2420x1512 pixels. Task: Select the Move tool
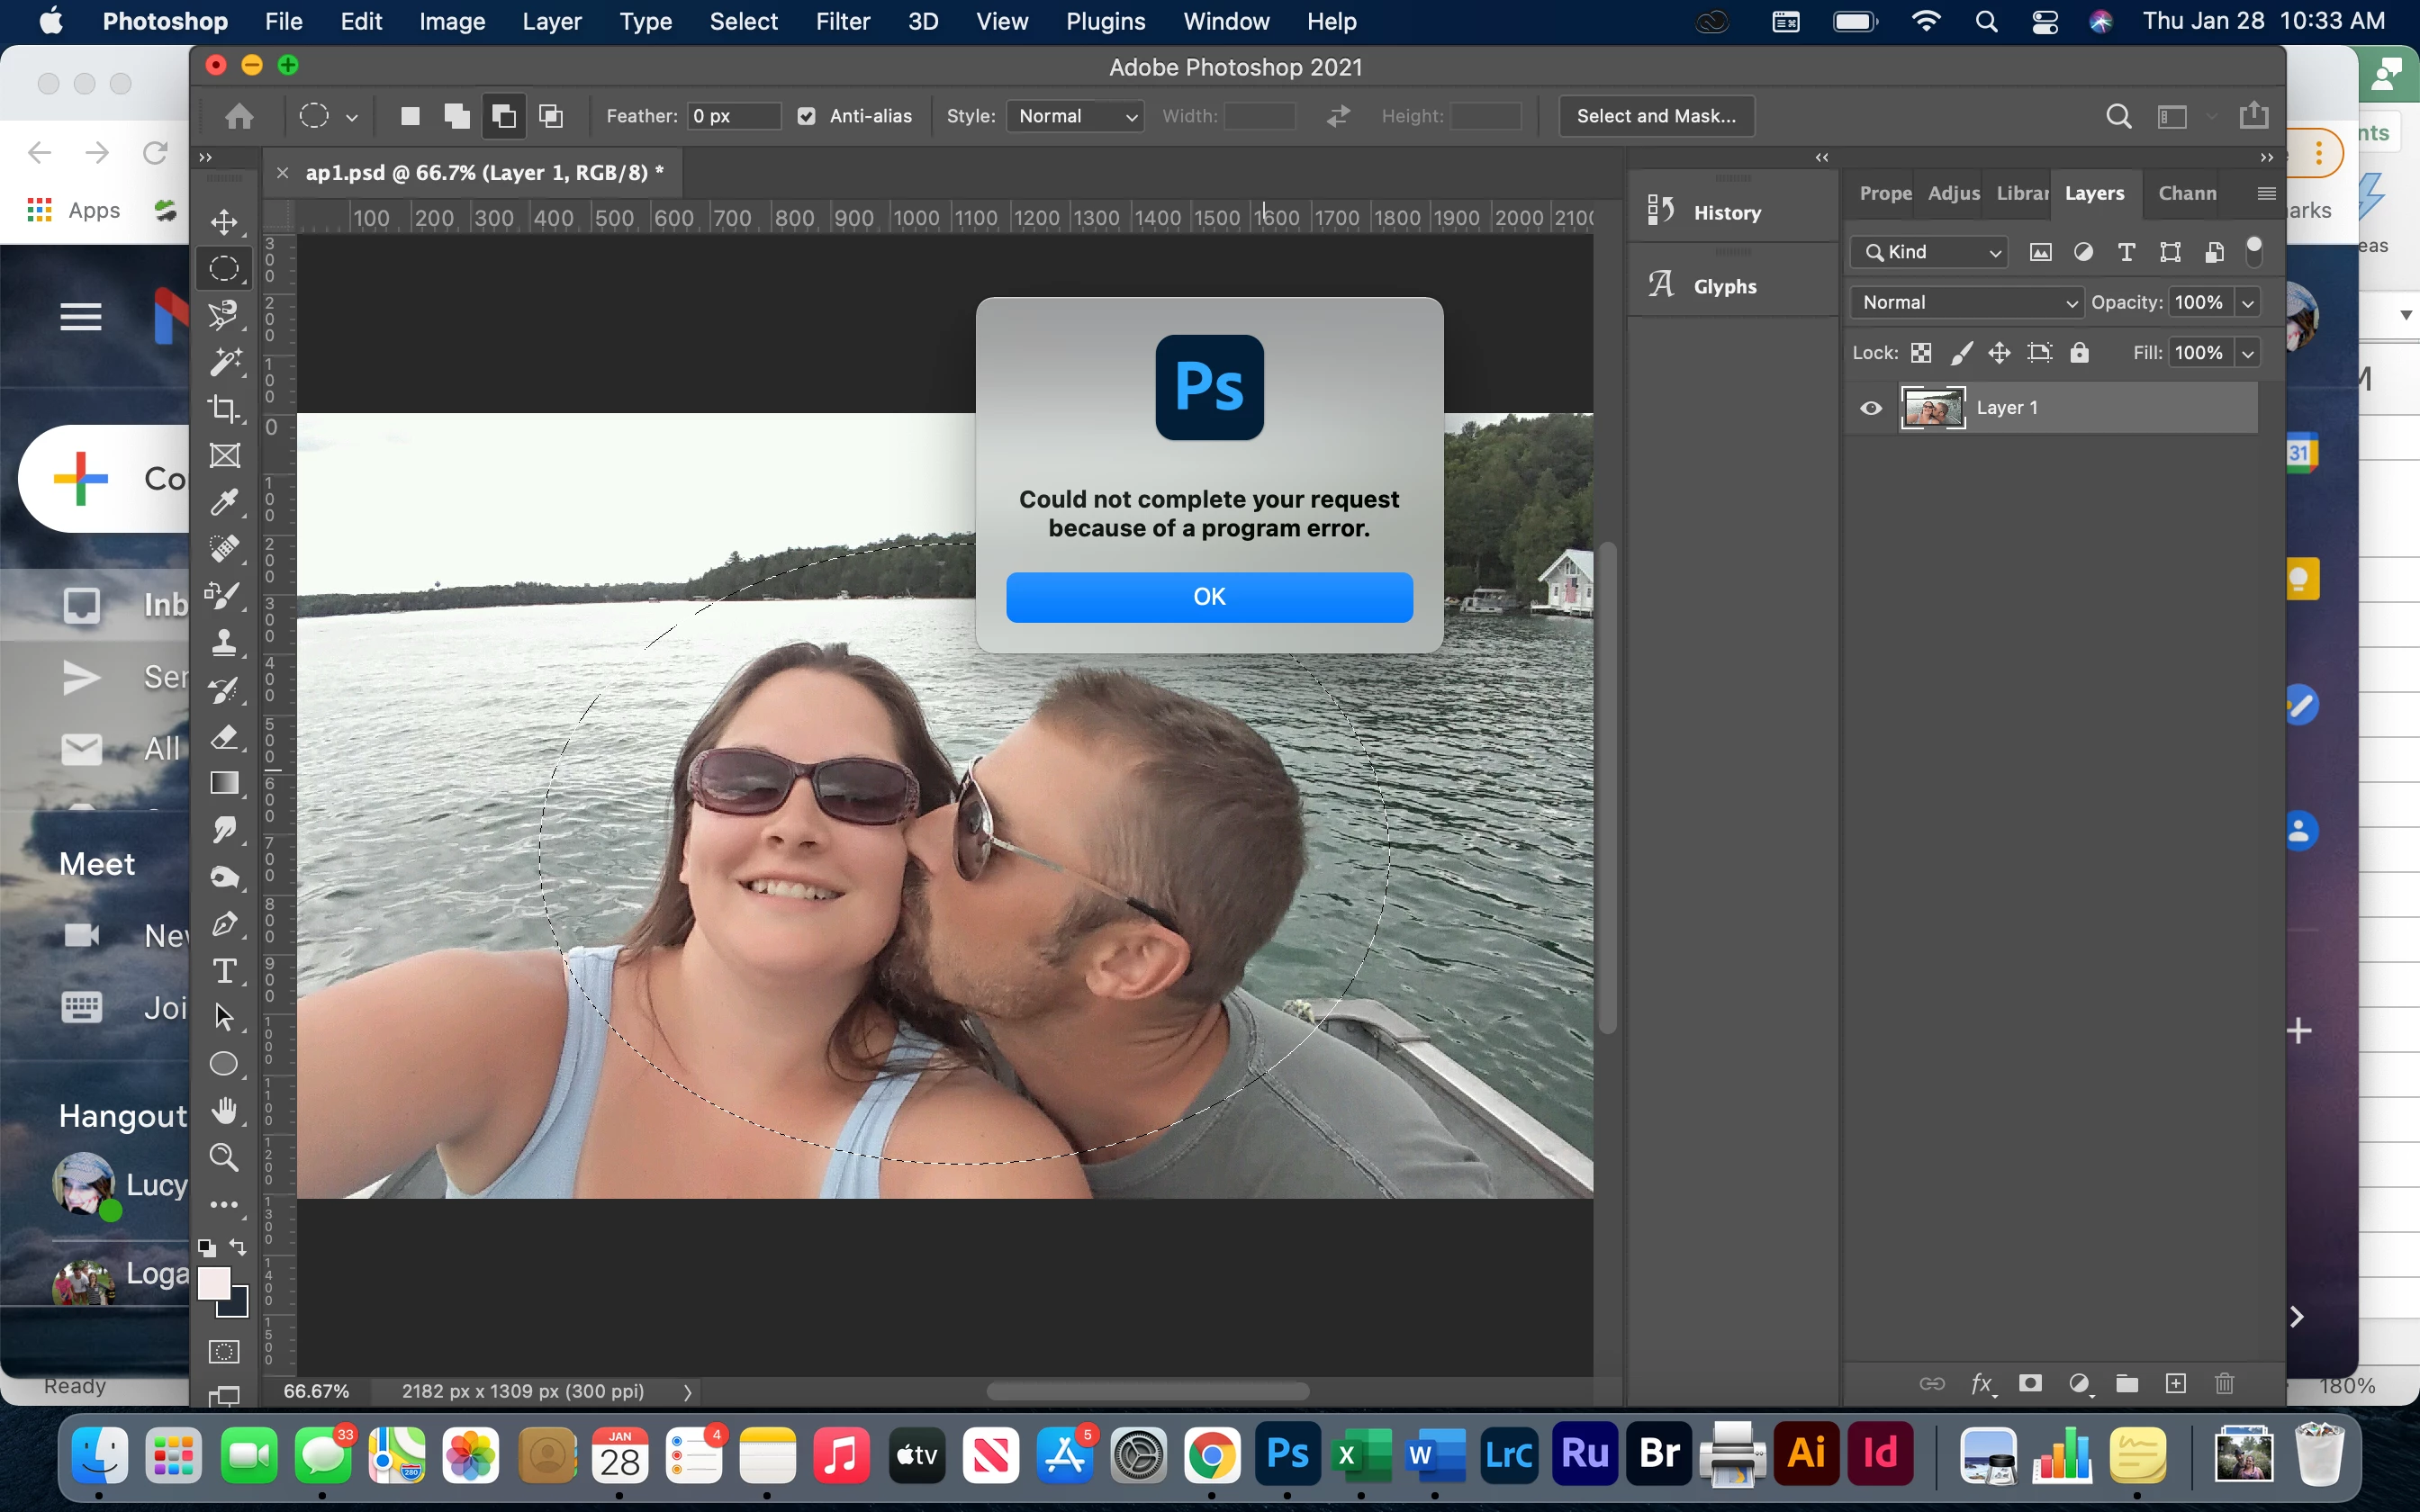224,221
